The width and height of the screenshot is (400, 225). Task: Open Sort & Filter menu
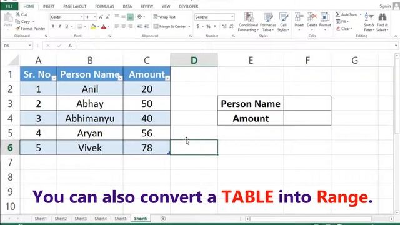click(x=369, y=22)
